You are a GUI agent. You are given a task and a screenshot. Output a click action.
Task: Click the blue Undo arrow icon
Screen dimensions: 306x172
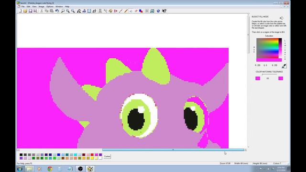(x=57, y=11)
